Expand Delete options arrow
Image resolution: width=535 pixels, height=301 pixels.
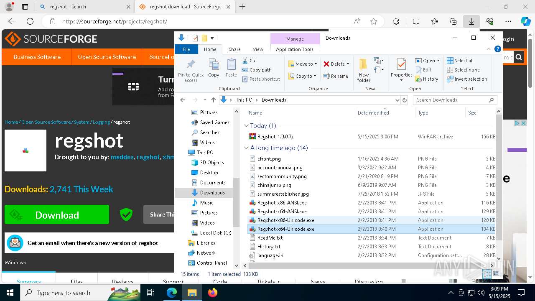pos(348,64)
